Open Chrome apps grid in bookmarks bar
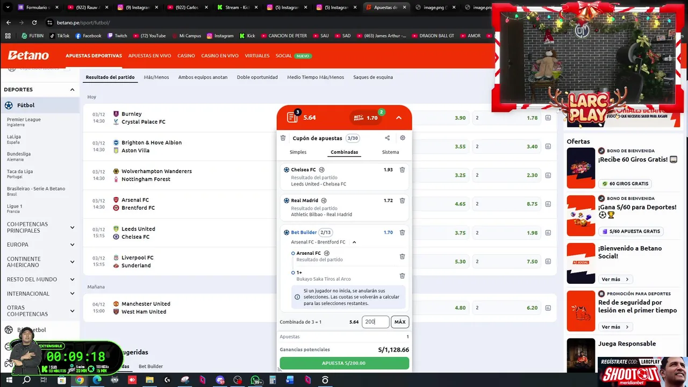 (8, 36)
